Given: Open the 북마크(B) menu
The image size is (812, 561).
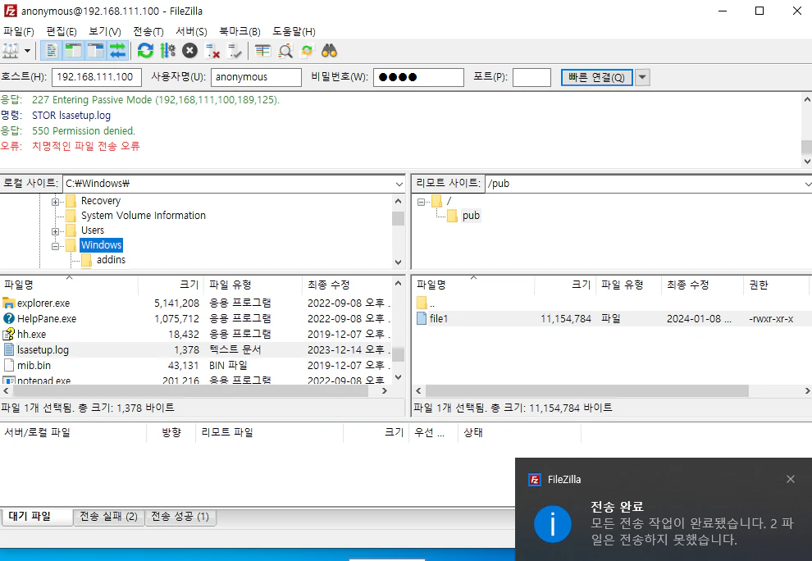Looking at the screenshot, I should click(x=239, y=32).
